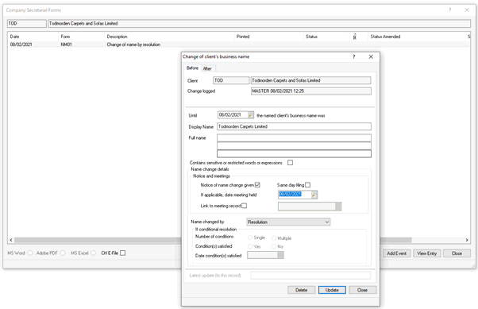
Task: Select the 08/02/2021 date cell in the forms list
Action: pyautogui.click(x=21, y=44)
